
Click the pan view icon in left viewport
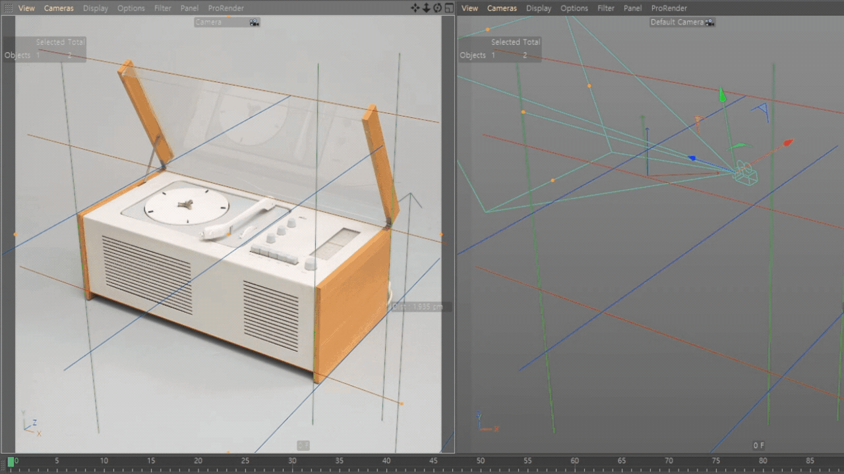pyautogui.click(x=415, y=8)
